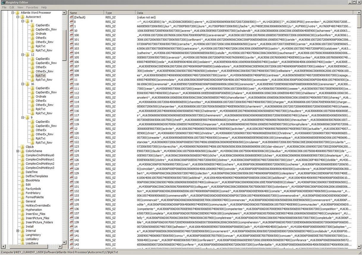Click the string value icon for entry 140
The height and width of the screenshot is (255, 362).
pyautogui.click(x=71, y=231)
